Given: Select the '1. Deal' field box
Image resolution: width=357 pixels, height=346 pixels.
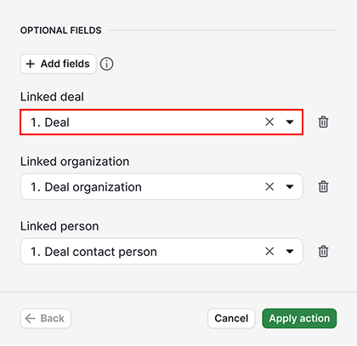Looking at the screenshot, I should [161, 122].
